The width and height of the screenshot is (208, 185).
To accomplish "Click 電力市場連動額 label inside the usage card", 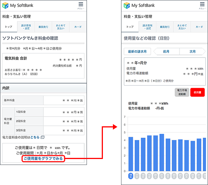I will click(137, 73).
